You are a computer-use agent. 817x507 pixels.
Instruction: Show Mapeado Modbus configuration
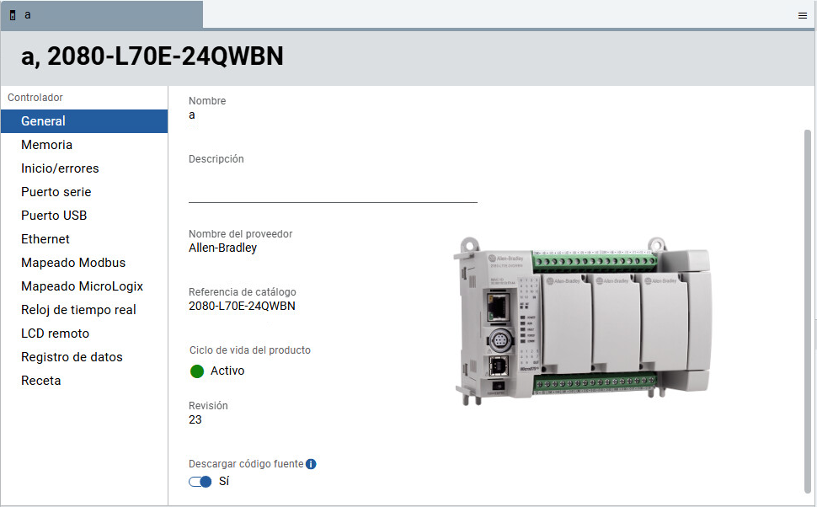coord(73,263)
